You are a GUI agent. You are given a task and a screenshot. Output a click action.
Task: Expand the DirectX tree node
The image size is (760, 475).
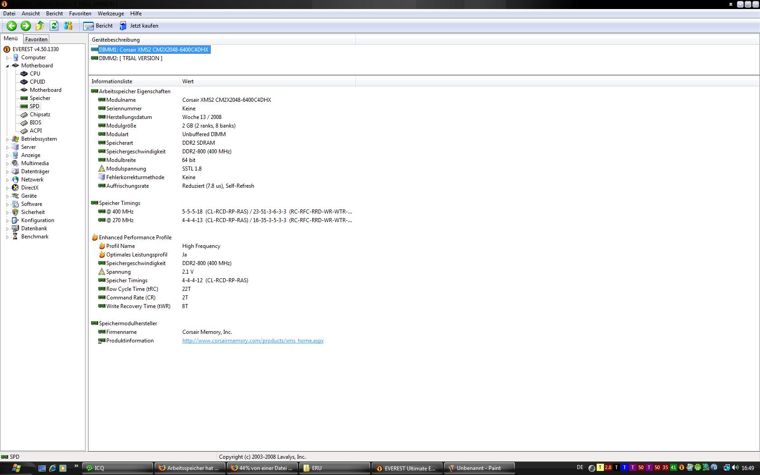tap(8, 188)
